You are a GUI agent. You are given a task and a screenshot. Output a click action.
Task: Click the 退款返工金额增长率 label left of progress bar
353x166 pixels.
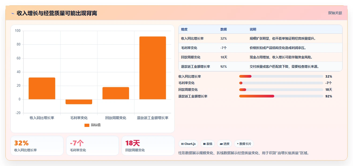[x=193, y=96]
